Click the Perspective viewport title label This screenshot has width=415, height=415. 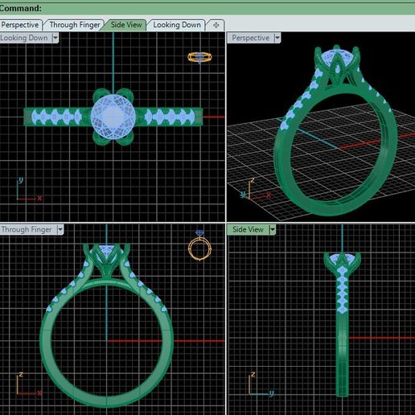(250, 38)
